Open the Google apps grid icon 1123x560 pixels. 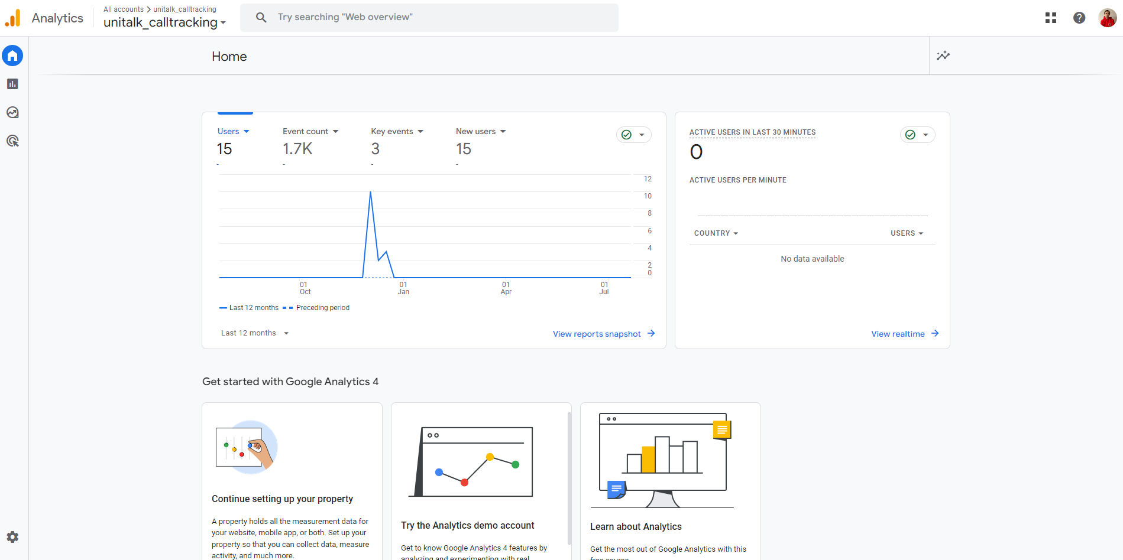[1050, 18]
